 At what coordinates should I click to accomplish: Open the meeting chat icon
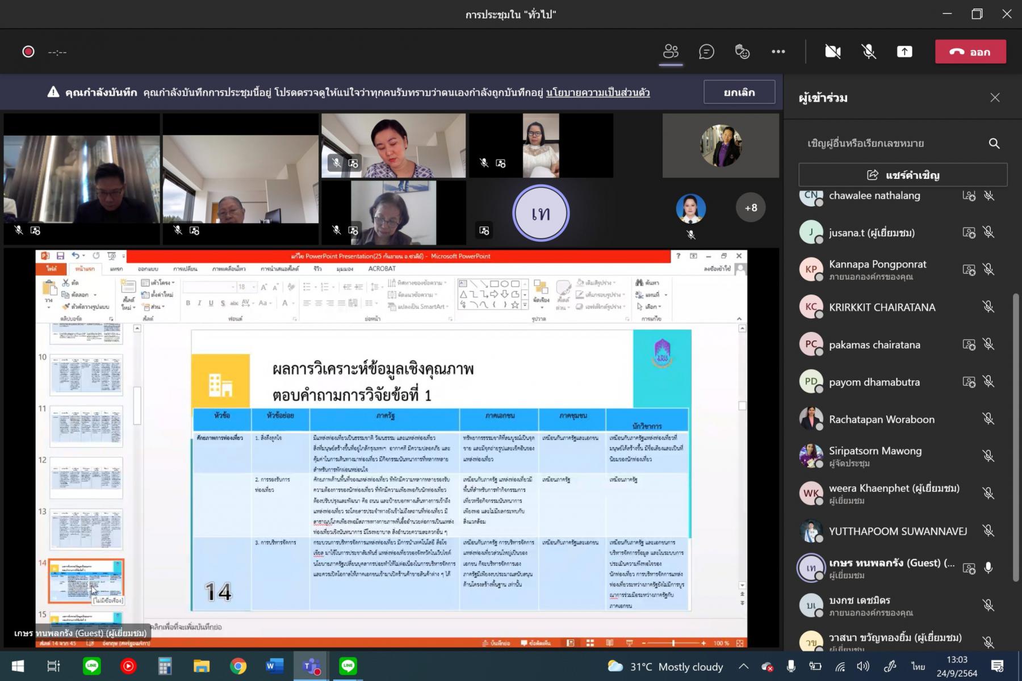point(706,52)
